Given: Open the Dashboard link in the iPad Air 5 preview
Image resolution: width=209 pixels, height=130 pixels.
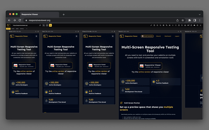Looking at the screenshot, I should (x=168, y=36).
